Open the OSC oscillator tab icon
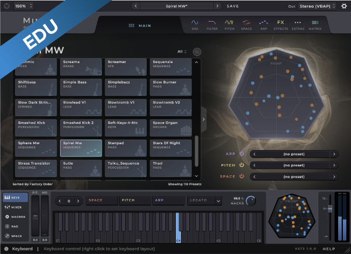 (x=194, y=25)
